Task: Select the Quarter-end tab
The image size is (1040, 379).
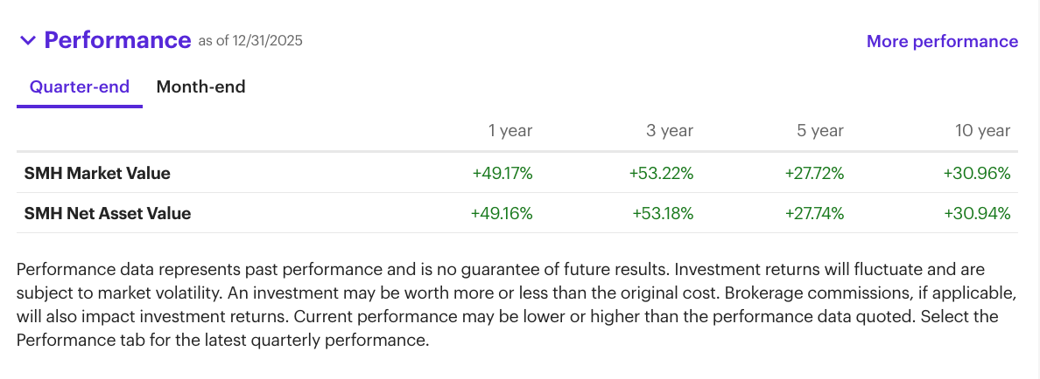Action: 80,86
